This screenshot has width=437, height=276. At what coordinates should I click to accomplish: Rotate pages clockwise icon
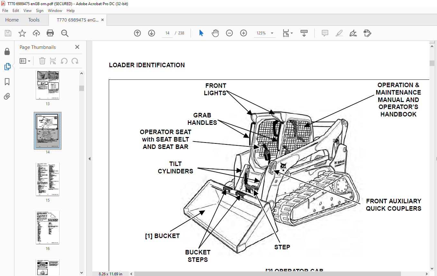pos(75,61)
